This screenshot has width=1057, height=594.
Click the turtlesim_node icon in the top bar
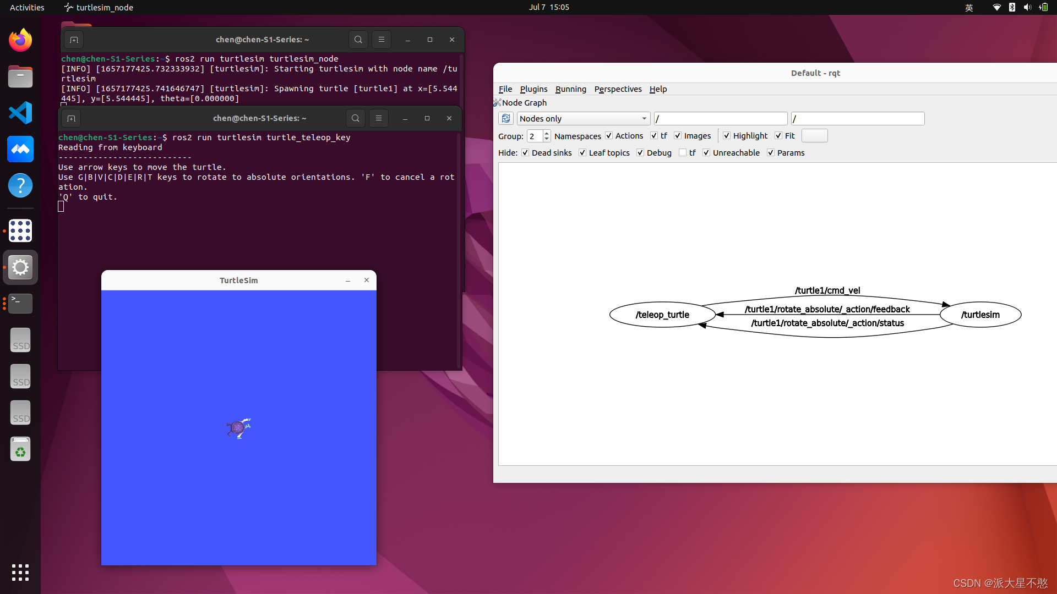tap(69, 7)
